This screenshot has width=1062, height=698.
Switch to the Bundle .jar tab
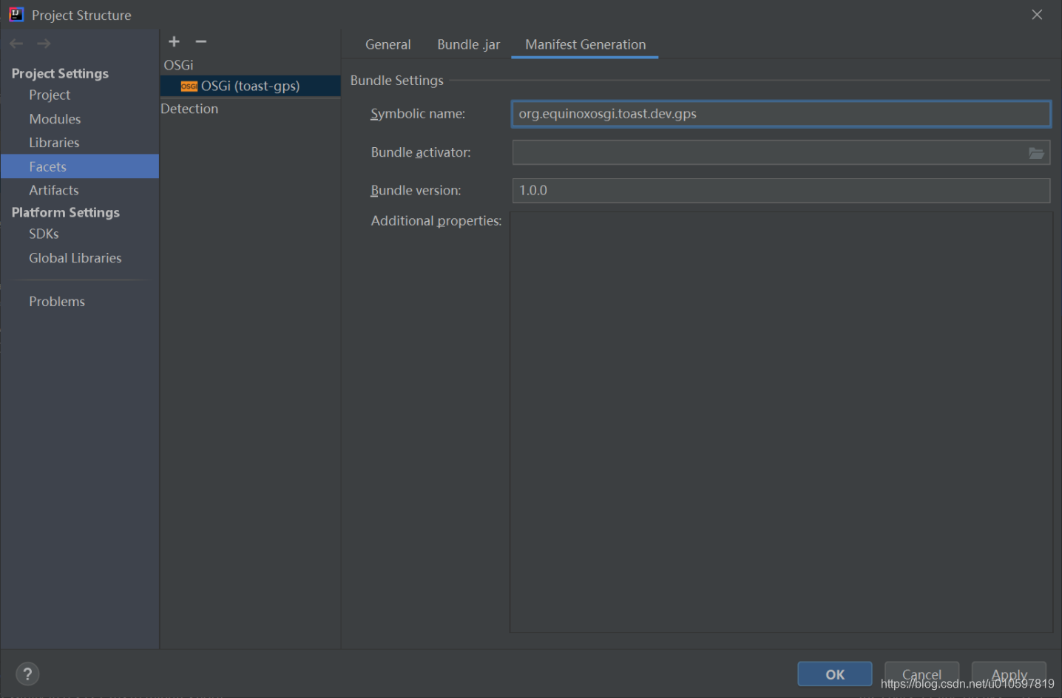click(468, 44)
